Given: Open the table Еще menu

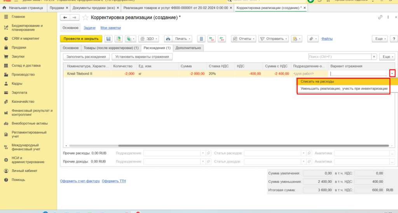Looking at the screenshot, I should (388, 57).
